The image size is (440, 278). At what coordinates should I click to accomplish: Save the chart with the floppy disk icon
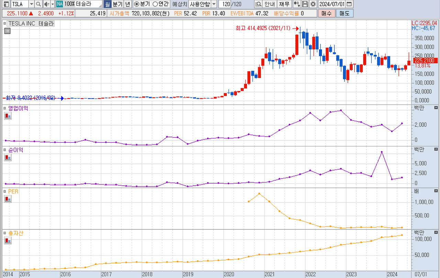(x=305, y=4)
